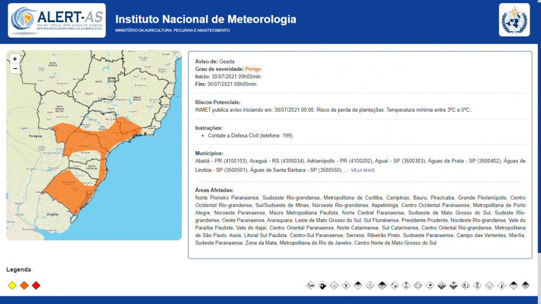Click the orange Perigo severity label
This screenshot has width=541, height=304.
click(x=253, y=69)
